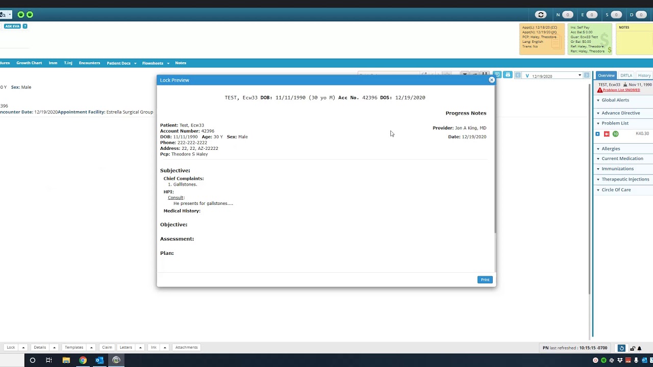Click the green 10 ICD badge icon
The image size is (653, 367).
615,134
